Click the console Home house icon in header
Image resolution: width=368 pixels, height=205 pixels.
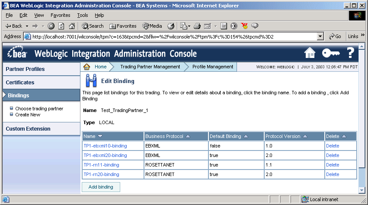310,53
